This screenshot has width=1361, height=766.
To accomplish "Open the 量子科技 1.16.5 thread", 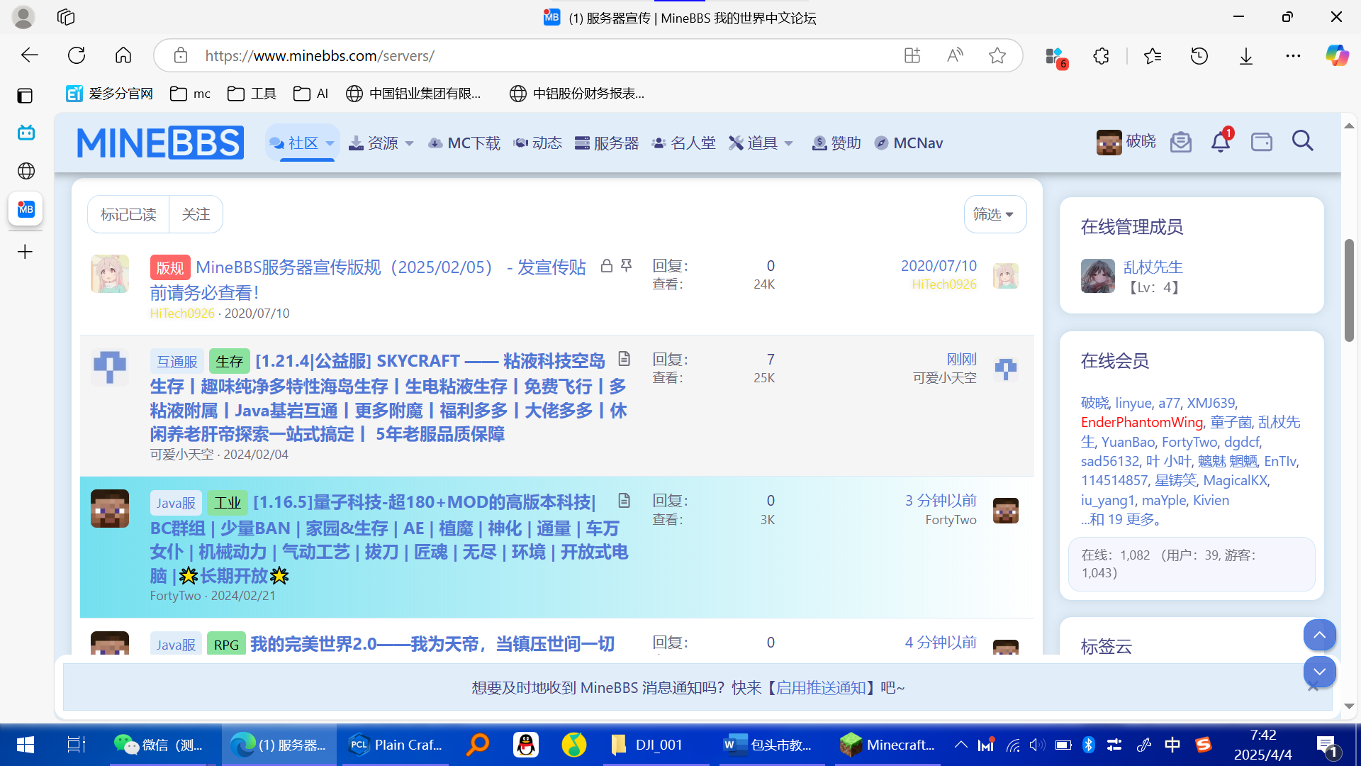I will pyautogui.click(x=388, y=539).
